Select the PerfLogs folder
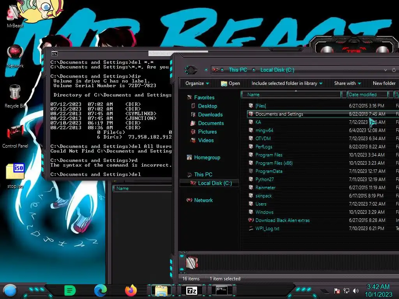The image size is (399, 299). 264,147
